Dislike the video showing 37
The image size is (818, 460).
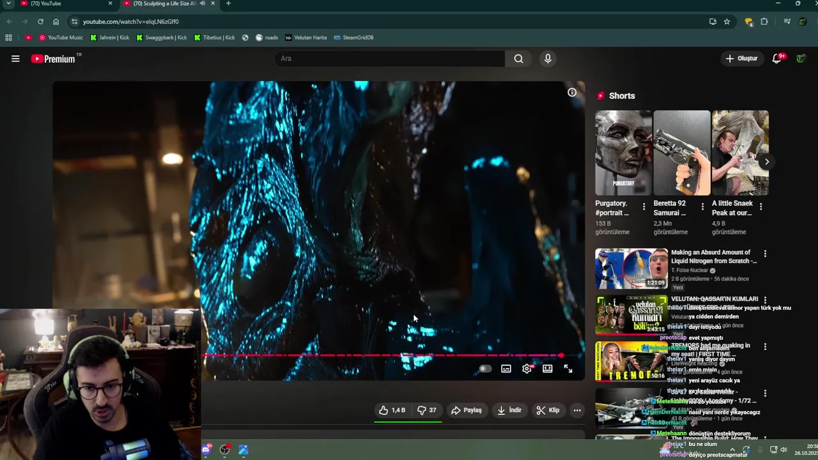click(x=427, y=410)
